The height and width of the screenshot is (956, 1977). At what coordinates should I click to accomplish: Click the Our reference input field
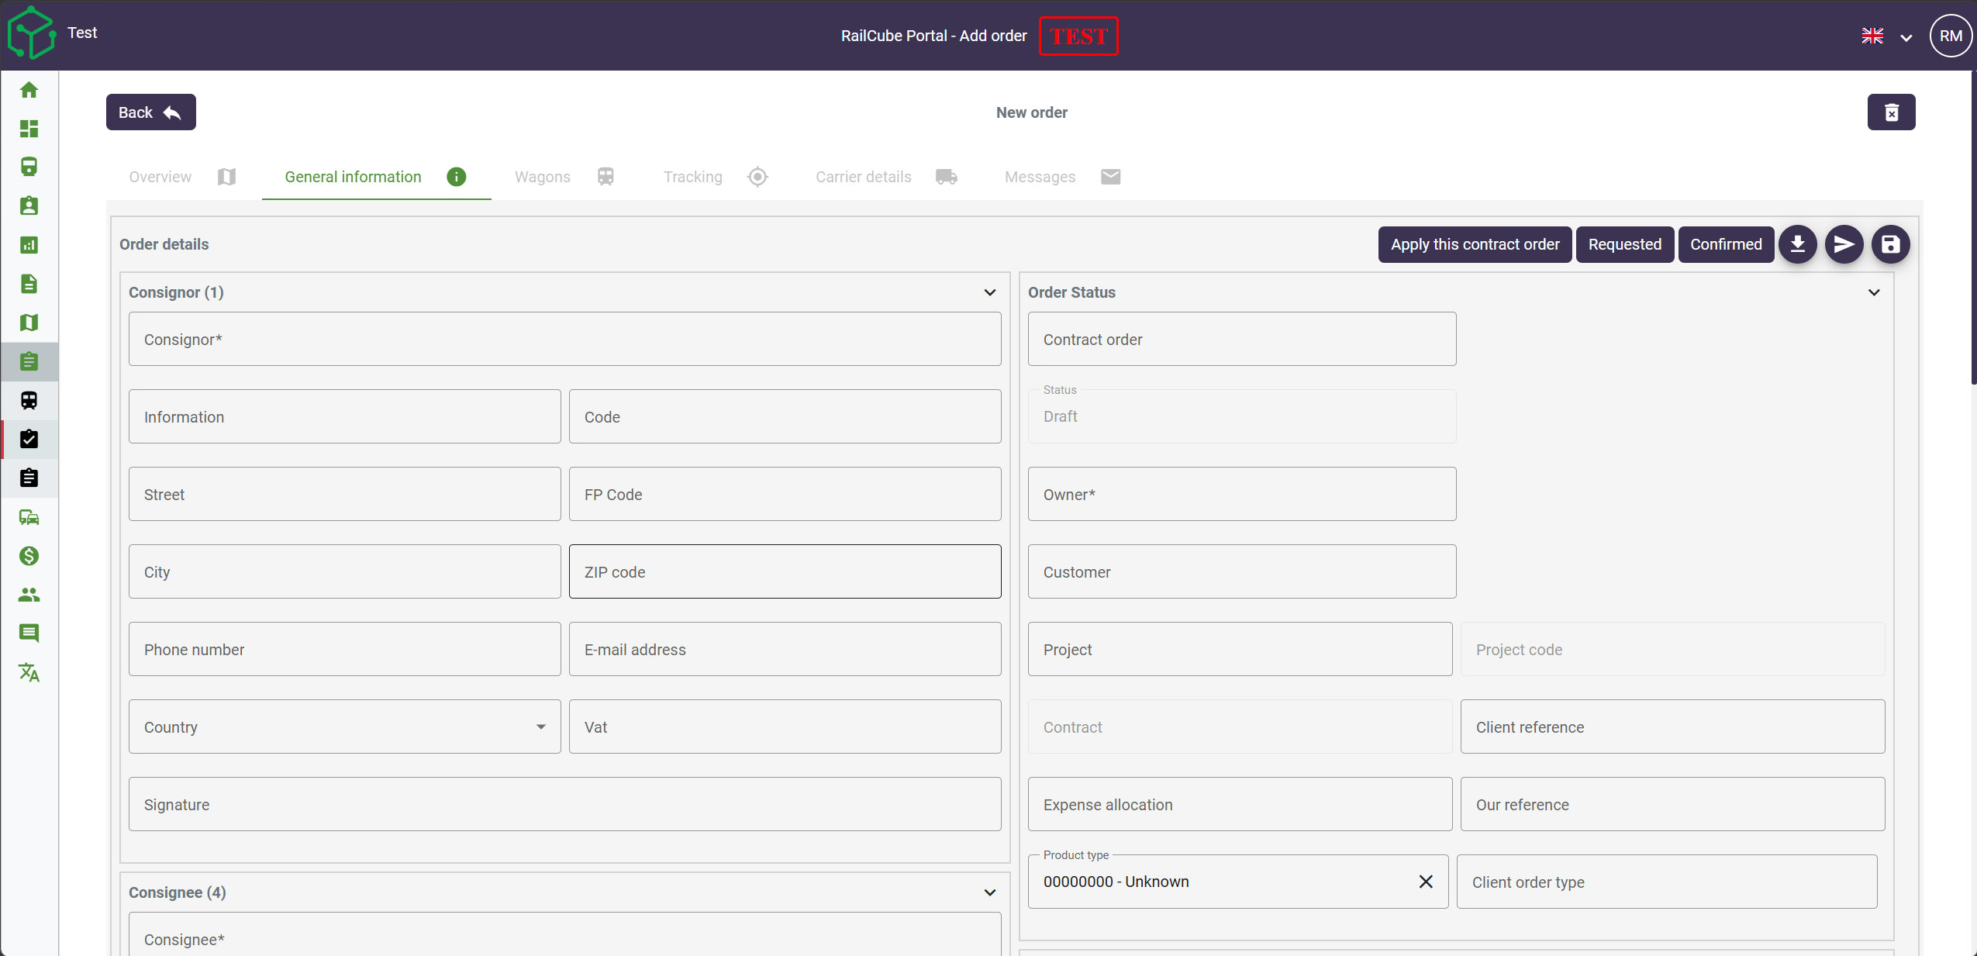pos(1672,804)
